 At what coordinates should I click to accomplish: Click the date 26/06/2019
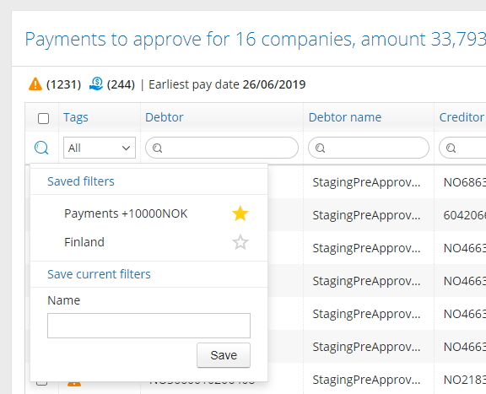[274, 84]
